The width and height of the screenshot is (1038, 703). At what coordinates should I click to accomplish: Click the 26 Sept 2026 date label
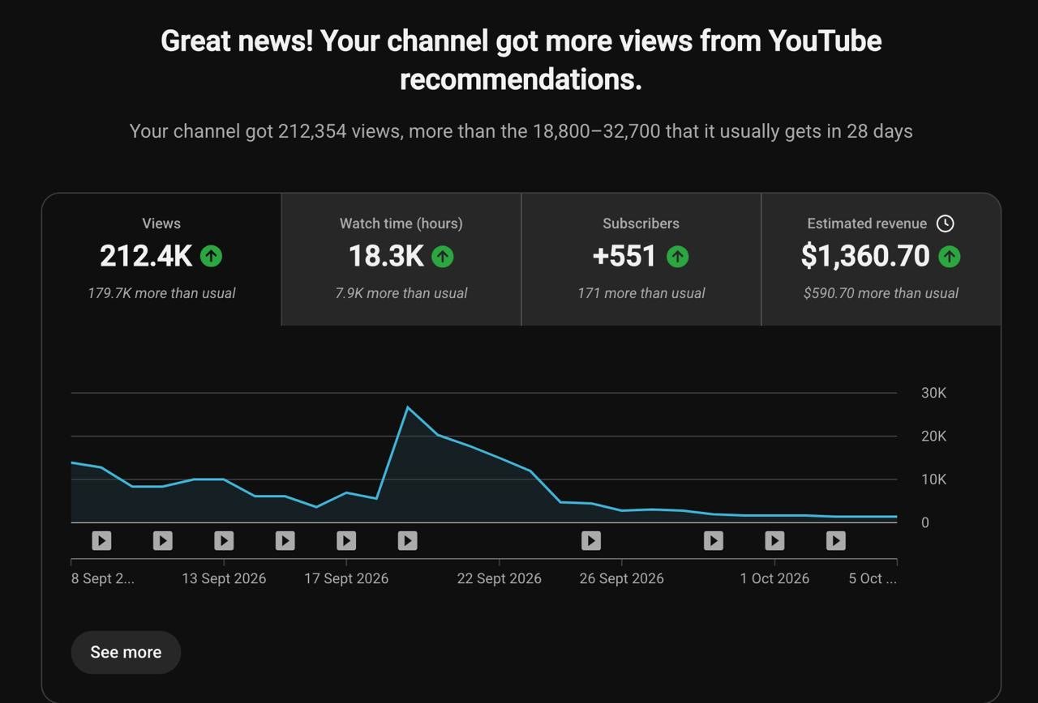(621, 578)
